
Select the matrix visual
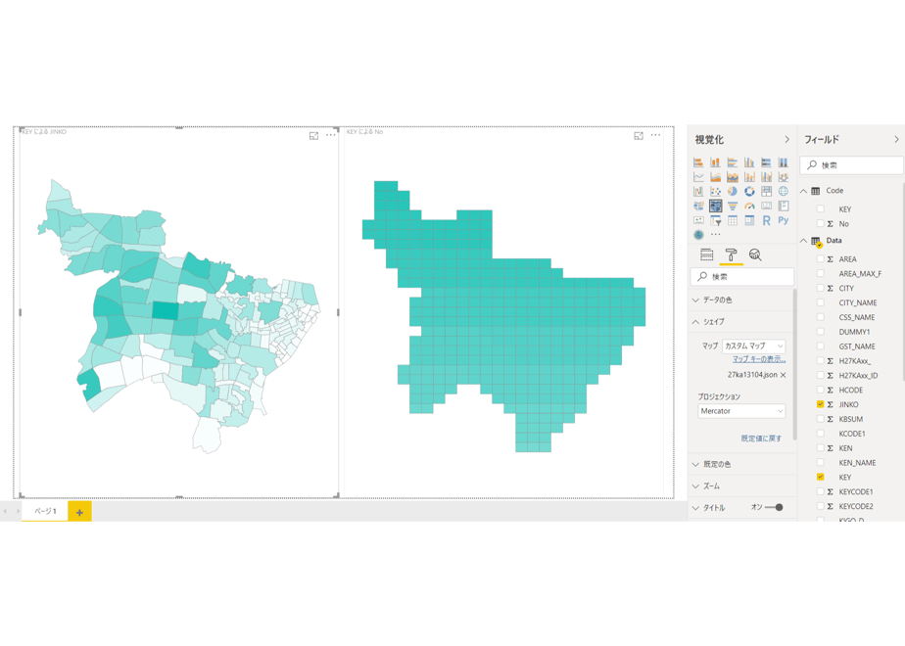(x=749, y=220)
